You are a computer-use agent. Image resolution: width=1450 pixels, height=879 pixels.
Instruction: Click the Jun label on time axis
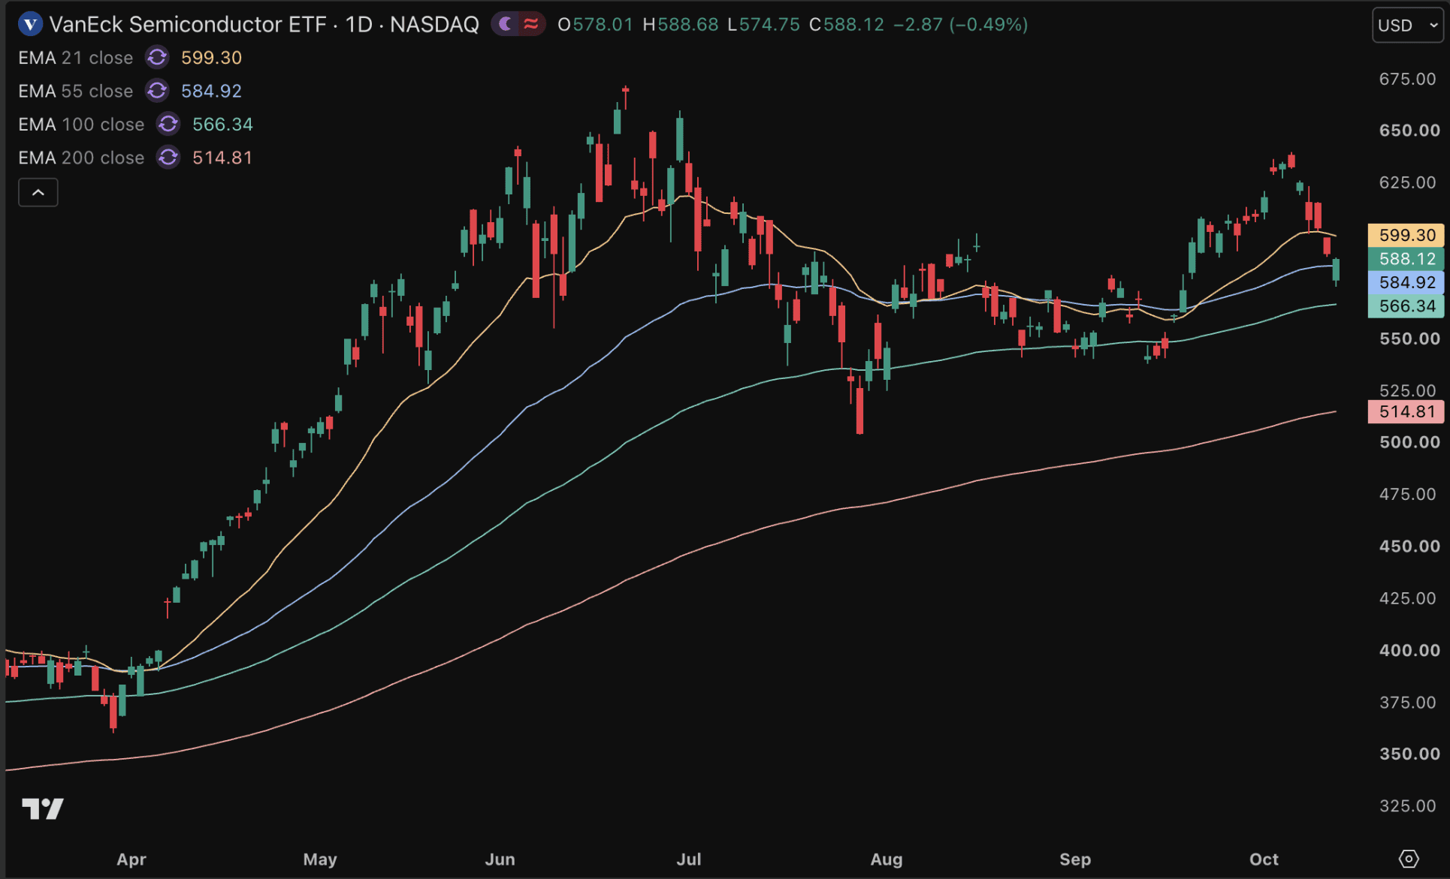point(500,859)
